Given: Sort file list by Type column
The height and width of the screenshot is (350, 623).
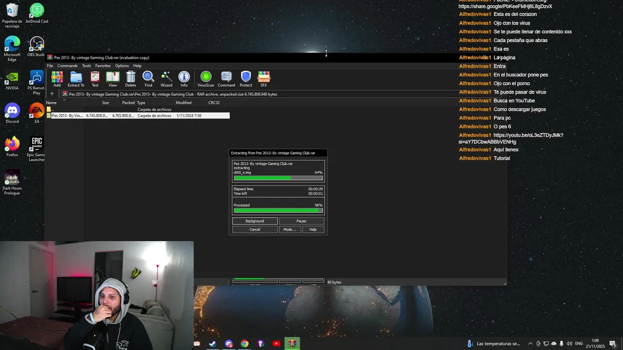Looking at the screenshot, I should click(155, 103).
